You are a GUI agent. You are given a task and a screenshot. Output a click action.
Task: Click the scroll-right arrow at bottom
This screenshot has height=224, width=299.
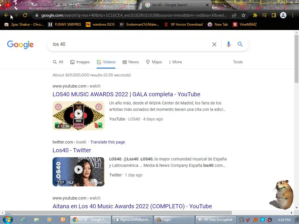point(292,213)
